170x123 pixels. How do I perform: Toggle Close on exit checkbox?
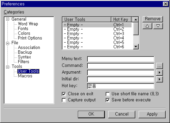click(64, 94)
